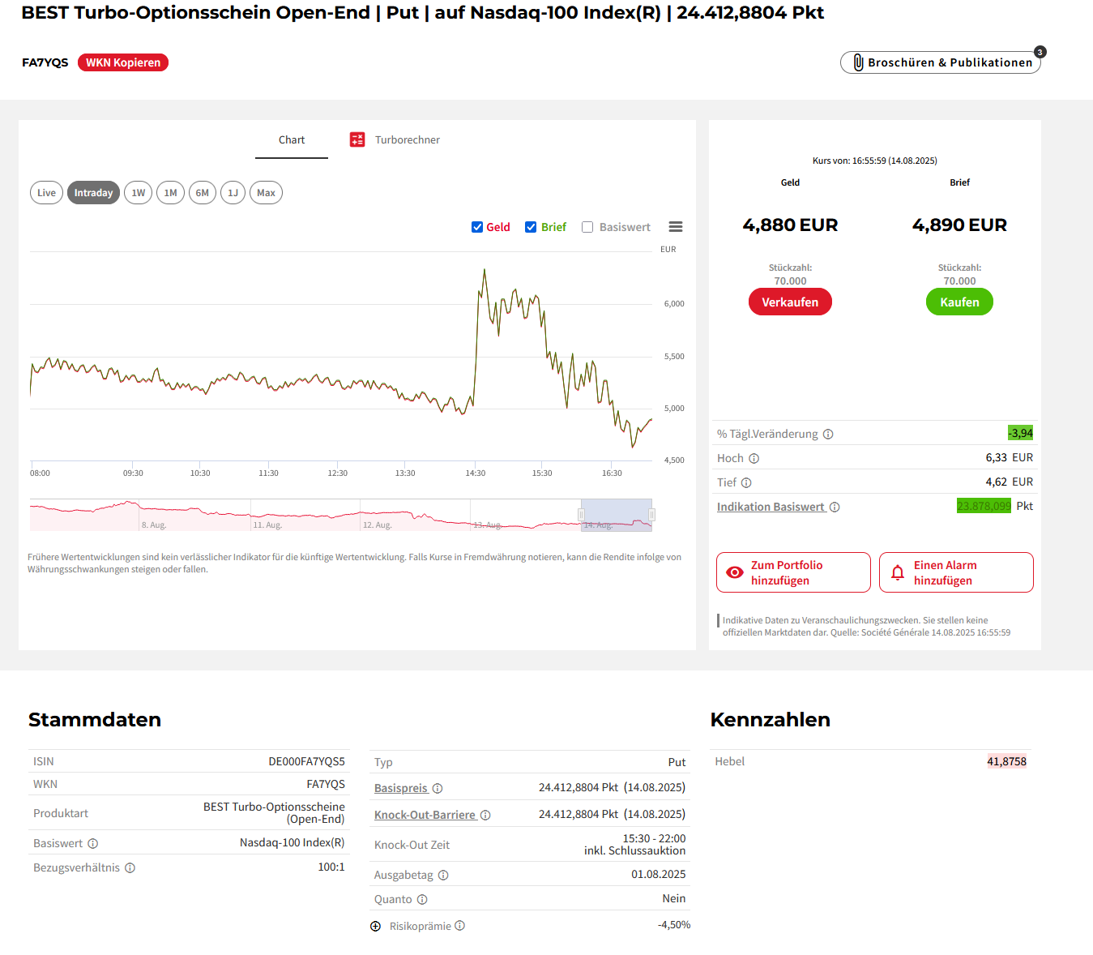Open the chart hamburger menu icon

pyautogui.click(x=675, y=227)
